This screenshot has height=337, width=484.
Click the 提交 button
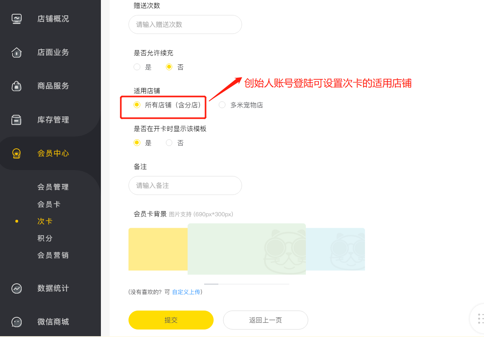coord(171,320)
